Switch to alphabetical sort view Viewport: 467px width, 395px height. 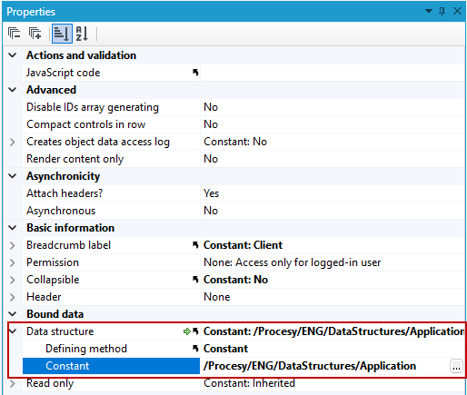pos(82,34)
